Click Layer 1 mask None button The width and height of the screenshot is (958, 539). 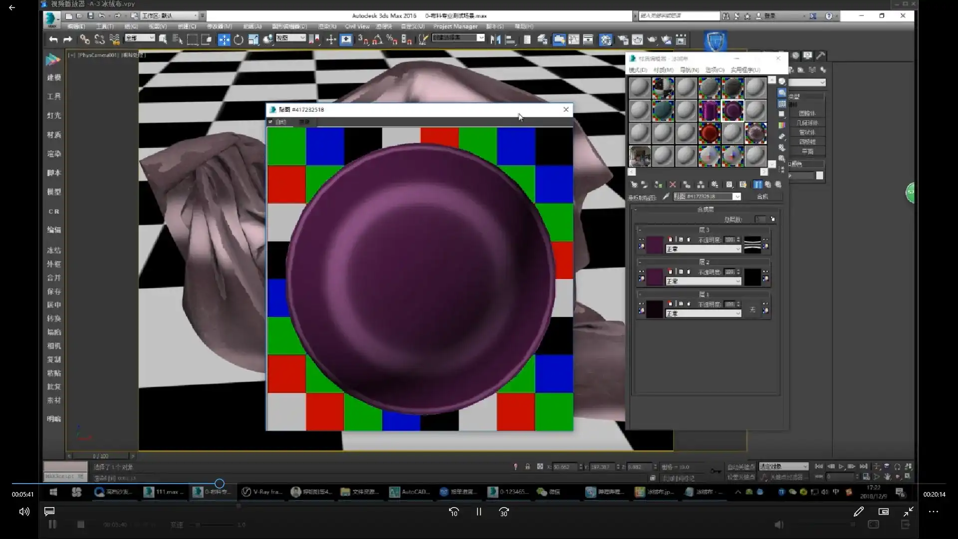tap(752, 310)
